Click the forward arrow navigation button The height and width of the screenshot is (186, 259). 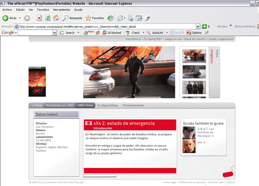(x=27, y=18)
